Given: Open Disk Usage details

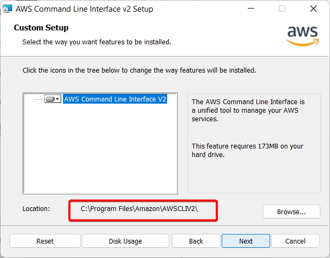Looking at the screenshot, I should click(x=125, y=241).
